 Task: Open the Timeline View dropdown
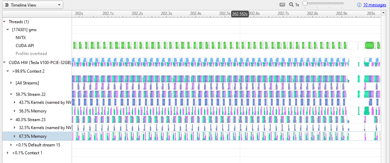coord(33,5)
